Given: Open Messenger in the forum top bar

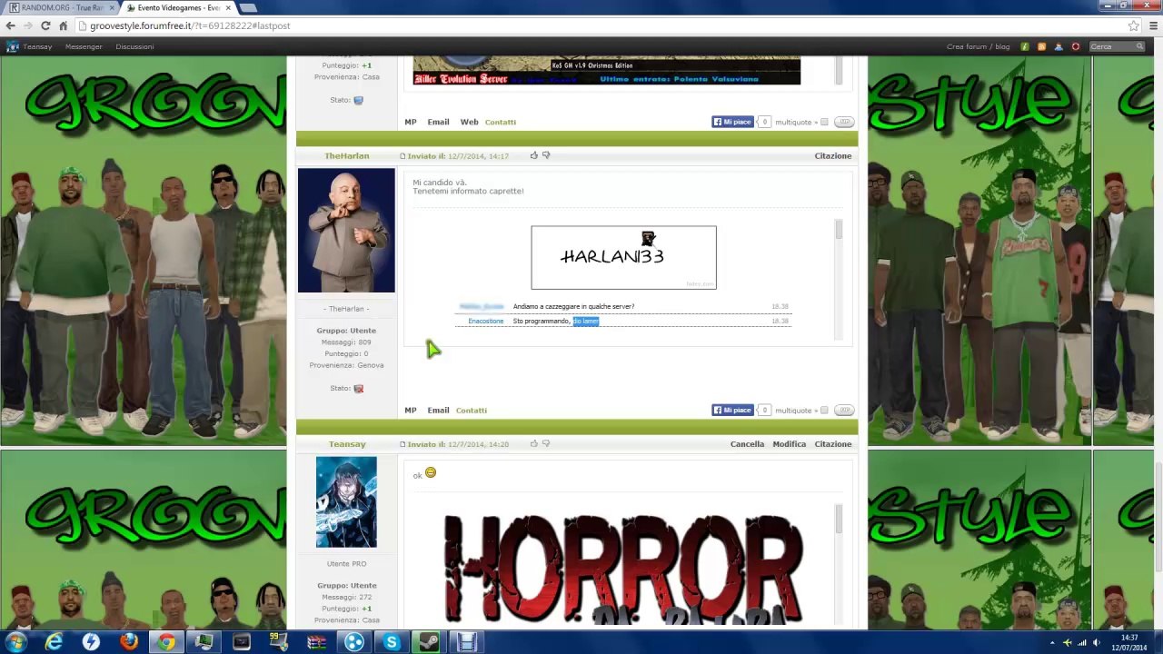Looking at the screenshot, I should tap(84, 46).
